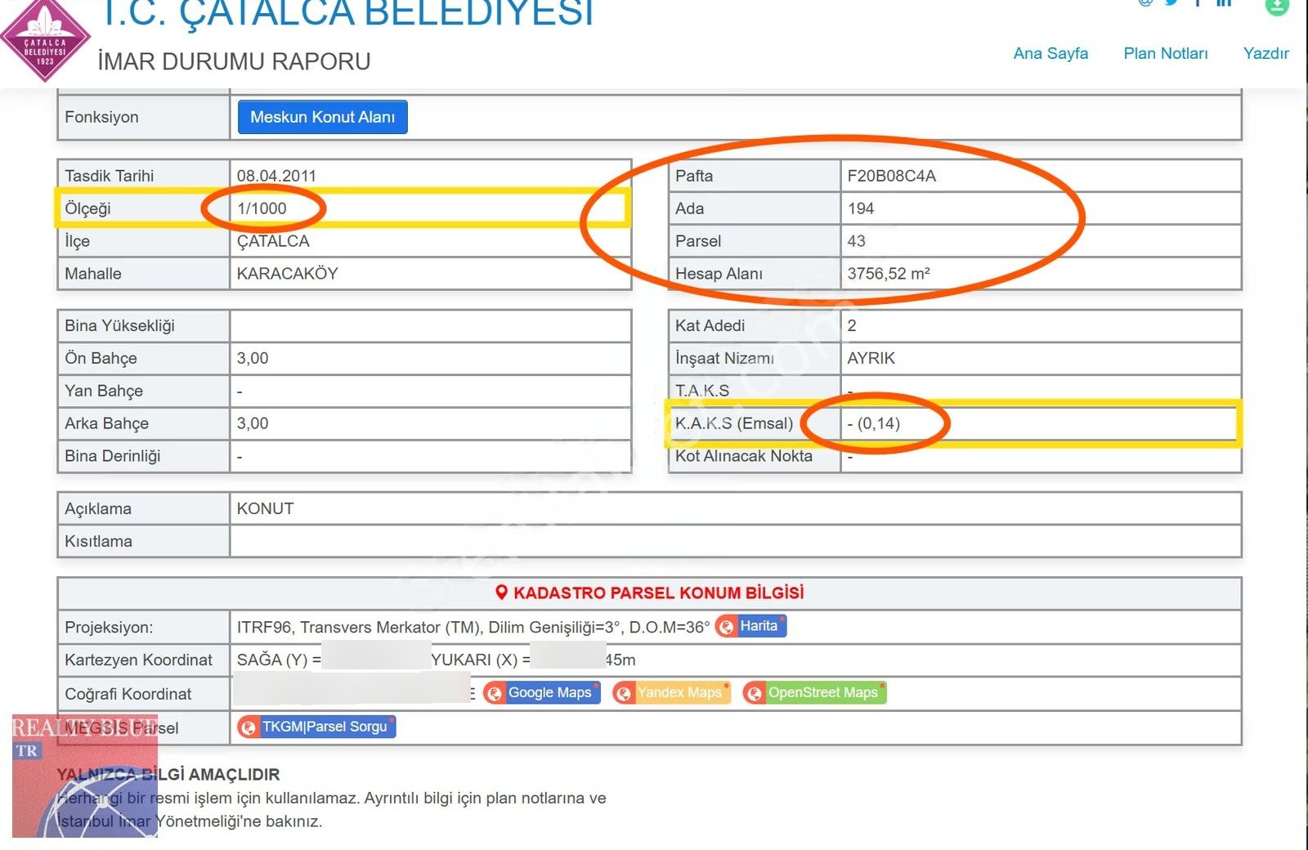The height and width of the screenshot is (850, 1308).
Task: Open the parcel in Yandex Maps
Action: [681, 692]
